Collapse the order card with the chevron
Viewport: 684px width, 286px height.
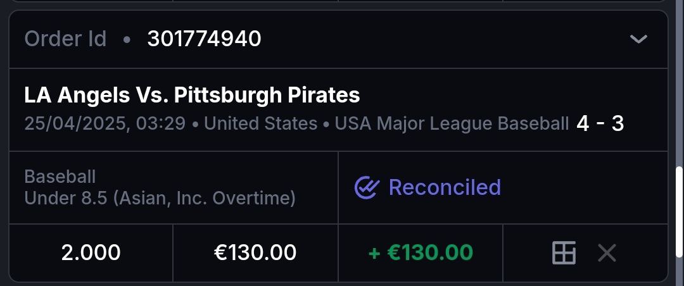pyautogui.click(x=638, y=39)
